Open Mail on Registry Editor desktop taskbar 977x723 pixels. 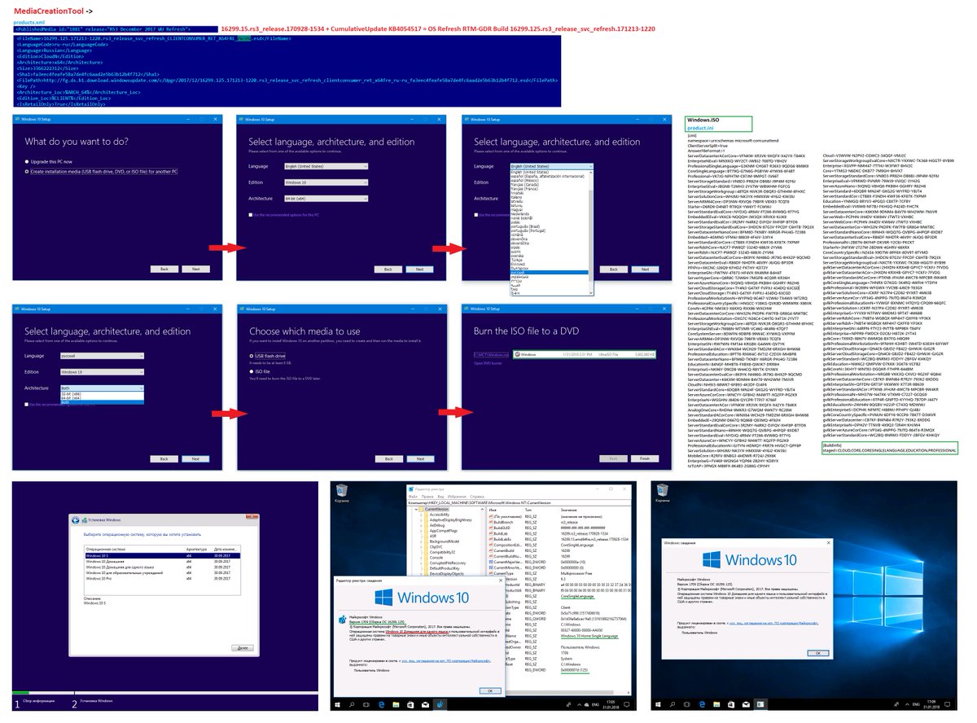[x=425, y=704]
